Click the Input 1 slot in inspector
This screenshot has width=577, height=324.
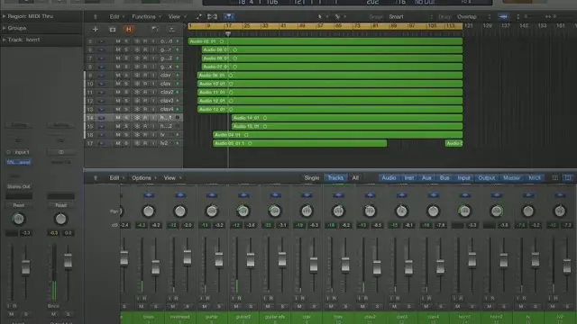coord(19,152)
